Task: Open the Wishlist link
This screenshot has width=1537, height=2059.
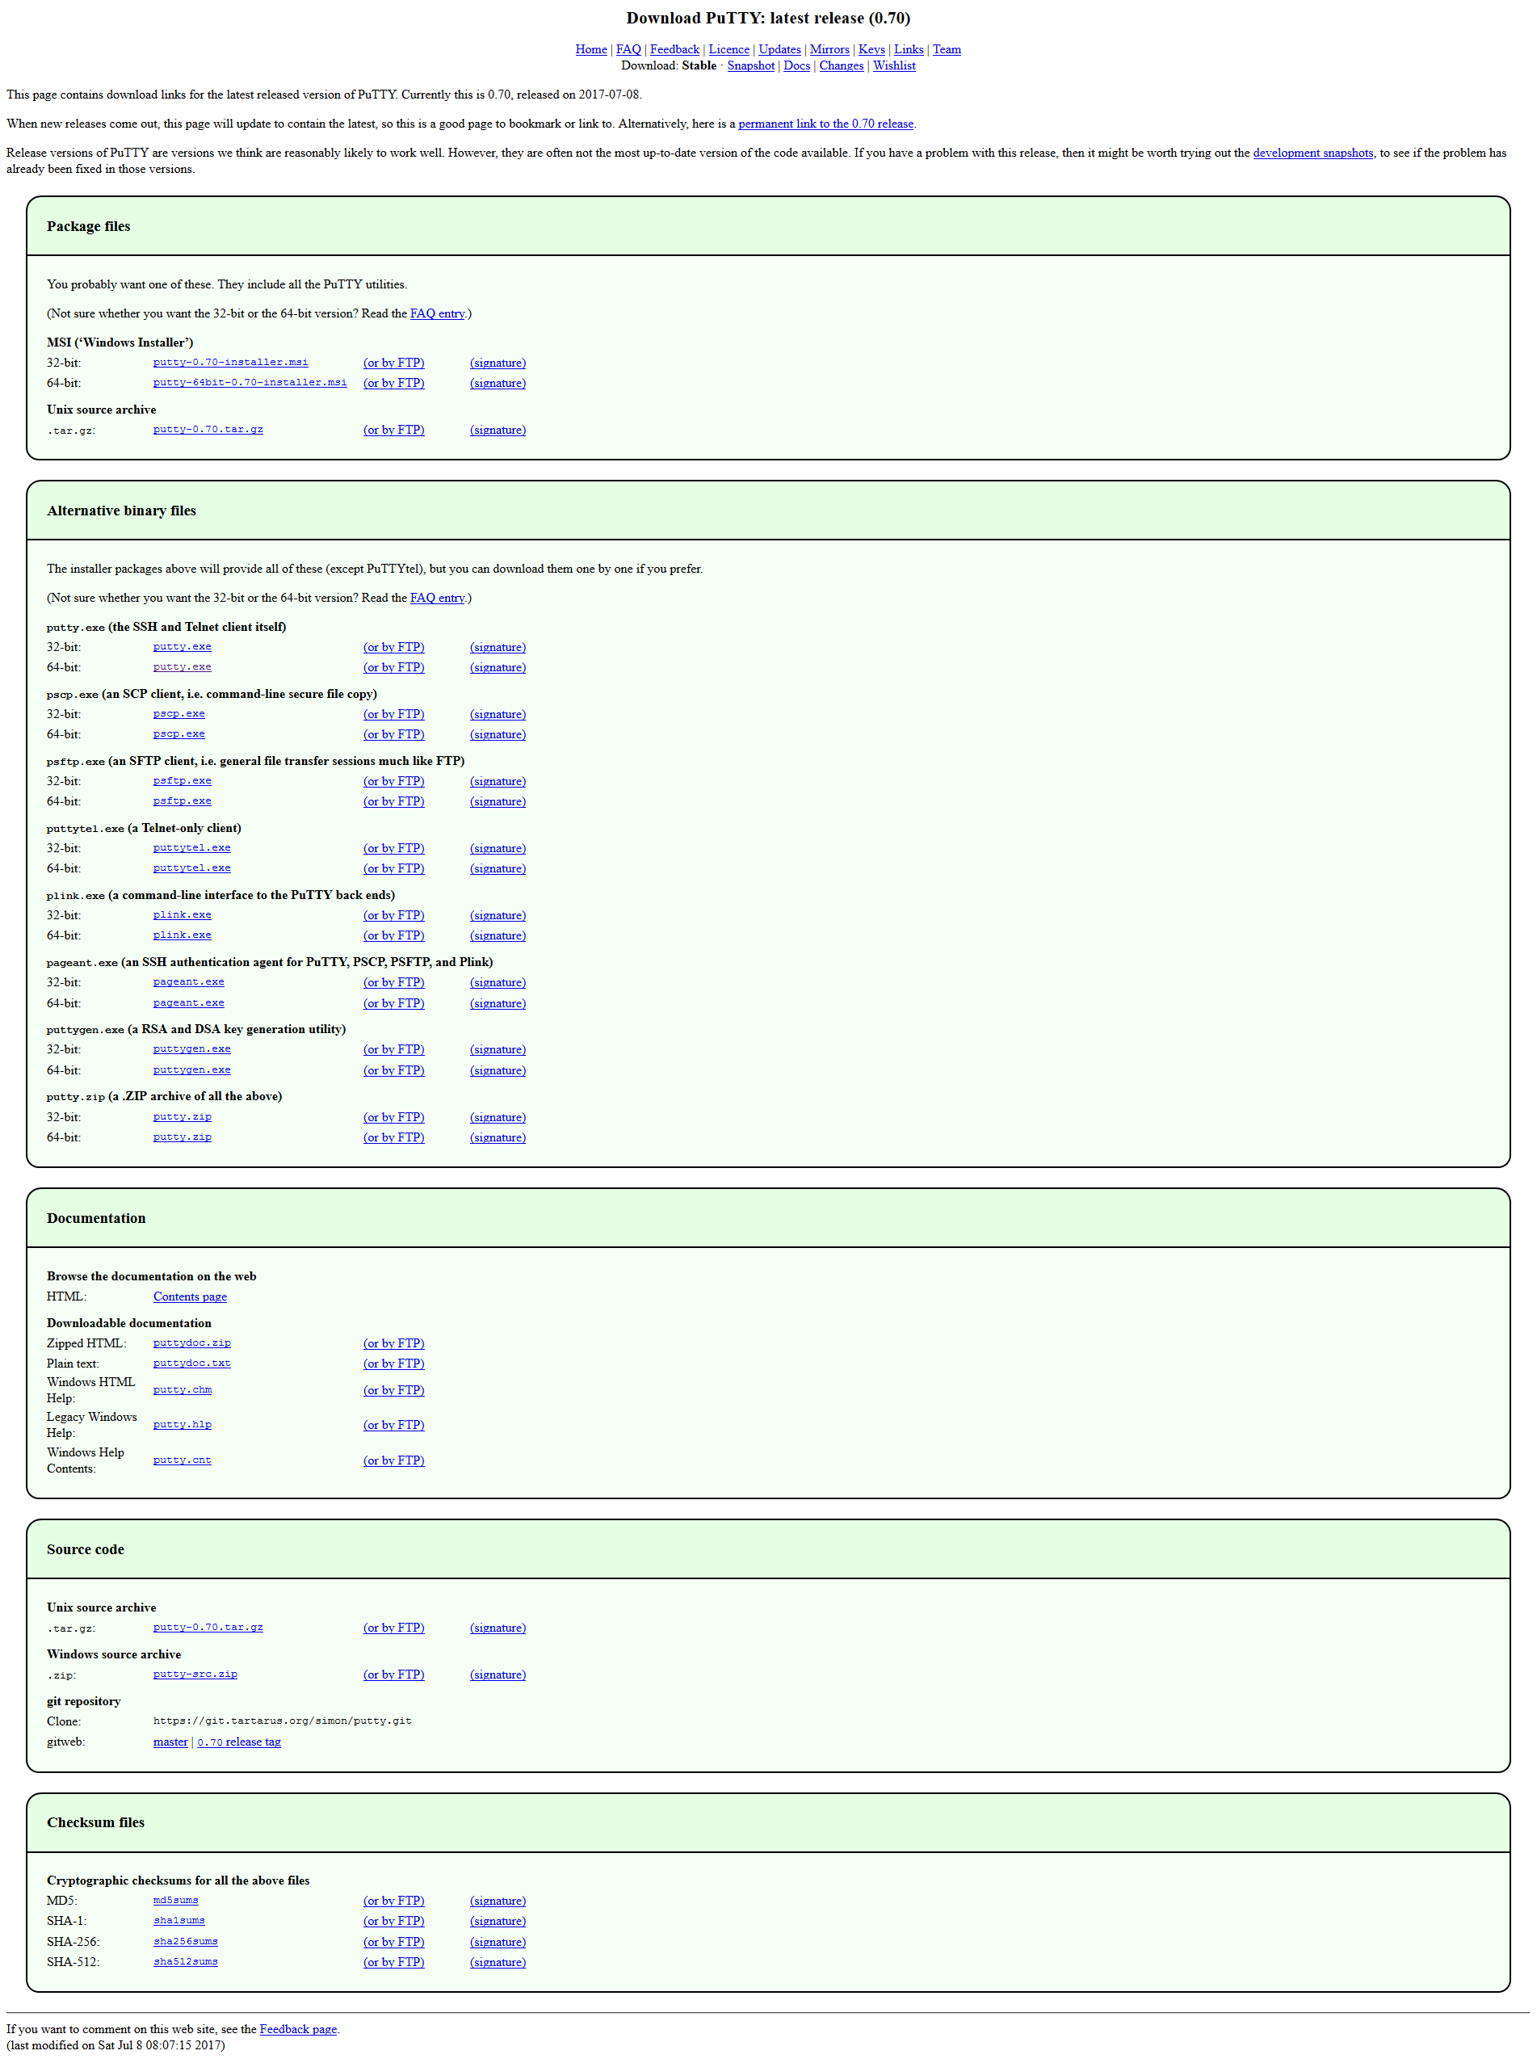Action: pos(893,66)
